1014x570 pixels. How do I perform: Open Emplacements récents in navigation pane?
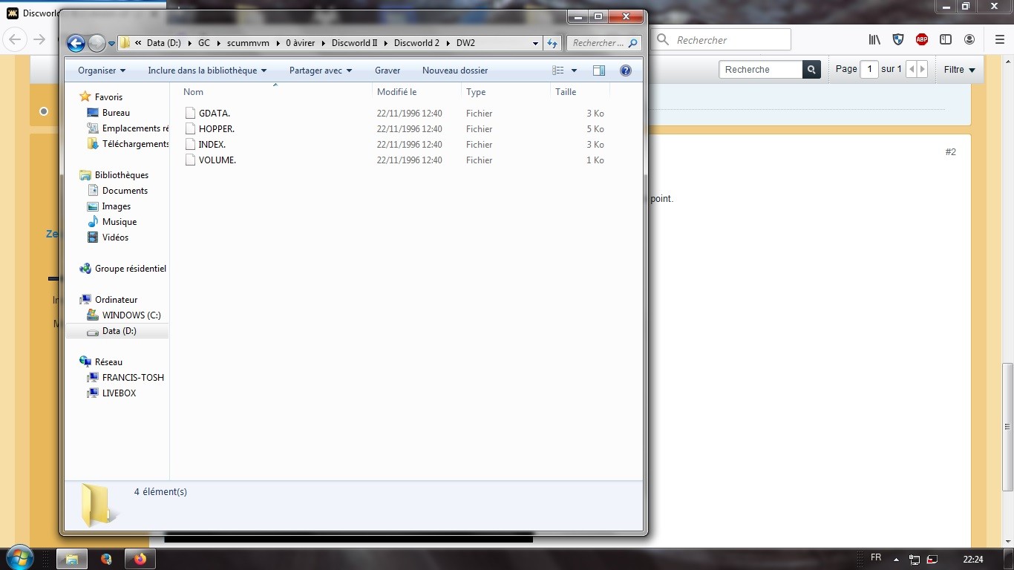click(x=128, y=128)
